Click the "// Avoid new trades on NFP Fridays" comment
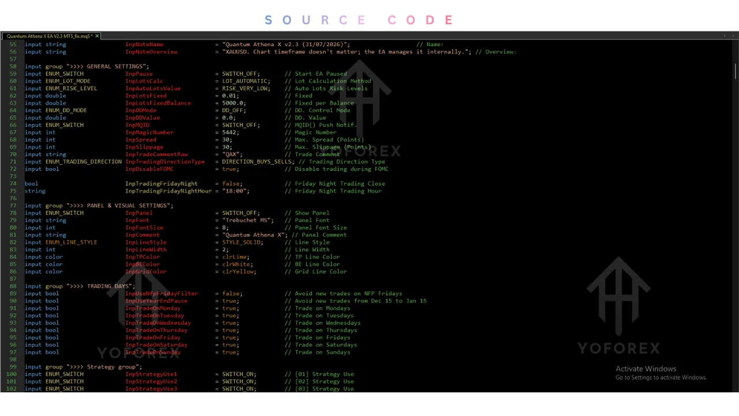739x416 pixels. [x=344, y=294]
